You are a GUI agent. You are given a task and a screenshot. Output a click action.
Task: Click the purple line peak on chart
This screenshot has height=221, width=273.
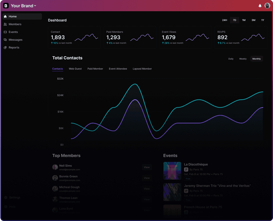(x=135, y=100)
